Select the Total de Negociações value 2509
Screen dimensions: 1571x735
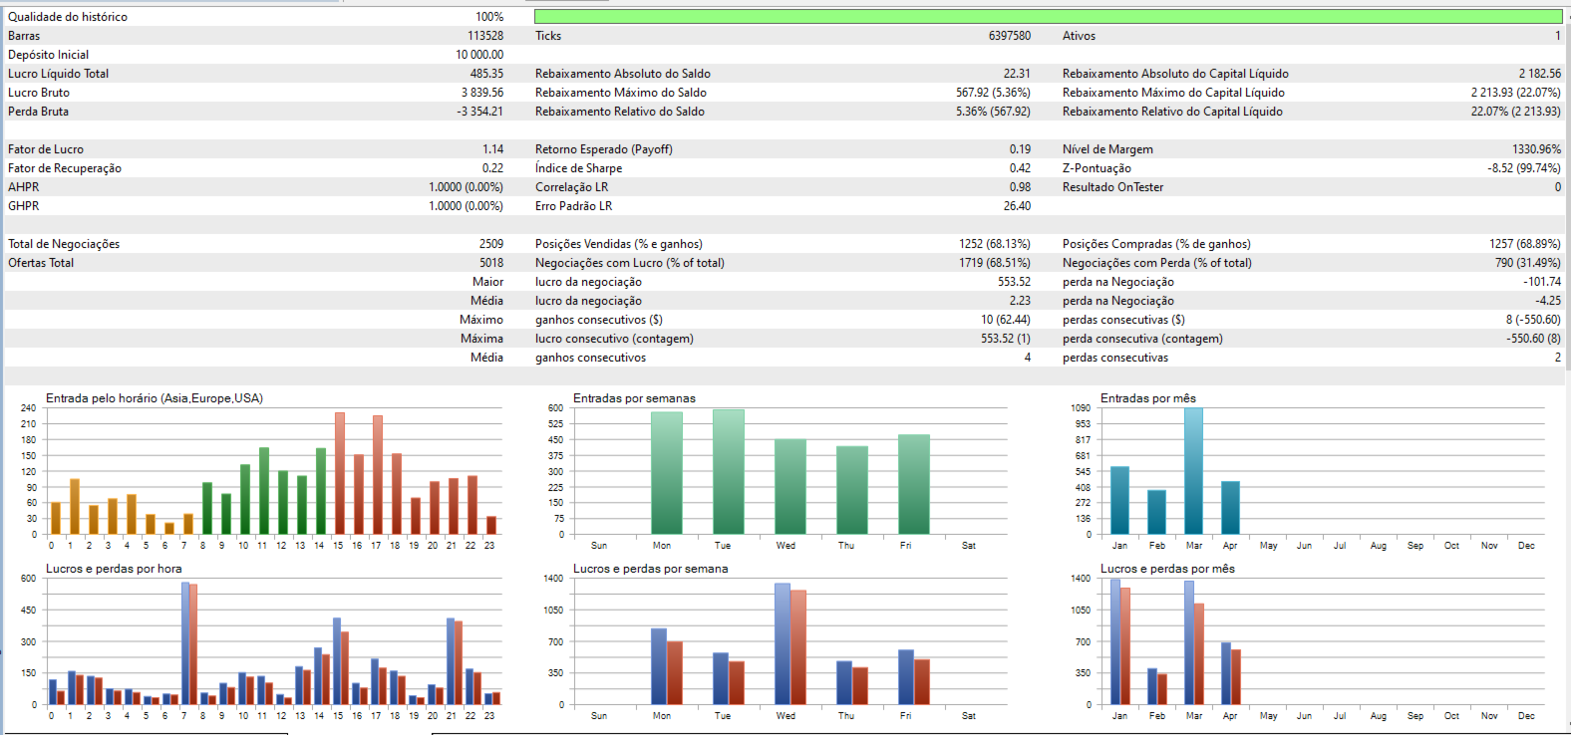[x=491, y=244]
